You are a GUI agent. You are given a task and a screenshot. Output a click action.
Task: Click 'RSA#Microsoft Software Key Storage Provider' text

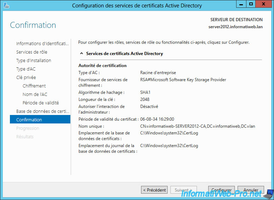(183, 80)
